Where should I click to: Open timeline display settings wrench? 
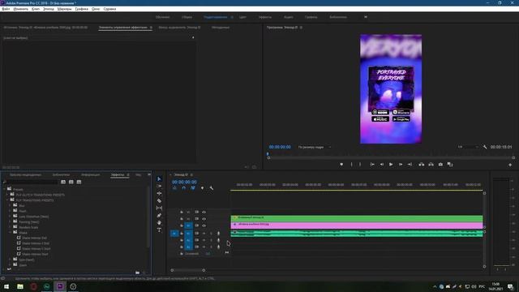212,188
